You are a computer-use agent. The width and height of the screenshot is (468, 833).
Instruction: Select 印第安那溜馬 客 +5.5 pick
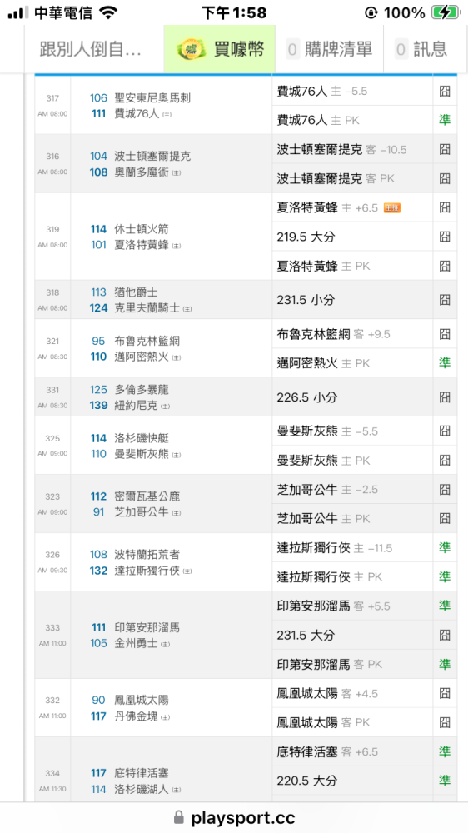[353, 606]
